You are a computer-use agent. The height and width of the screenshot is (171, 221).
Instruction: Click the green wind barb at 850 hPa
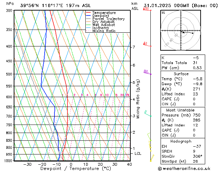[149, 137]
